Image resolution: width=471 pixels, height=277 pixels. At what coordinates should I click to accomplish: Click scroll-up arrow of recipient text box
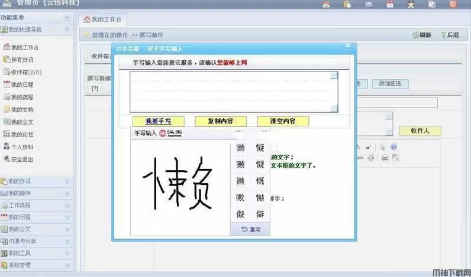[x=389, y=116]
